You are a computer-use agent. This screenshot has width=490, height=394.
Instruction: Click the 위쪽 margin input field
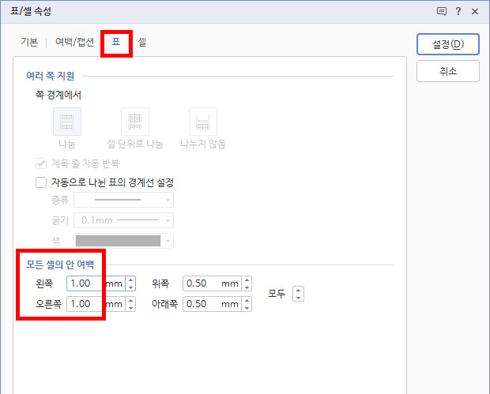coord(212,283)
